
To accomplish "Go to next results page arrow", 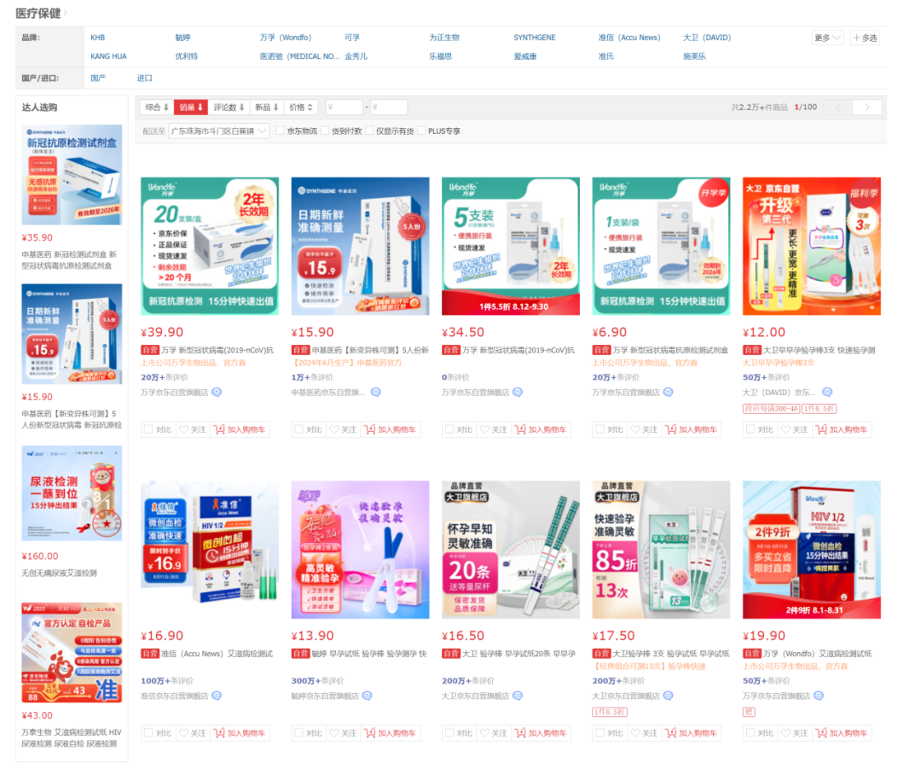I will pos(867,107).
